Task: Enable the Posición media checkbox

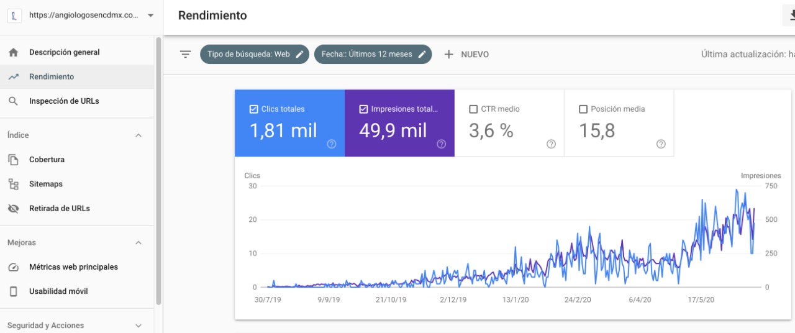Action: pos(583,109)
